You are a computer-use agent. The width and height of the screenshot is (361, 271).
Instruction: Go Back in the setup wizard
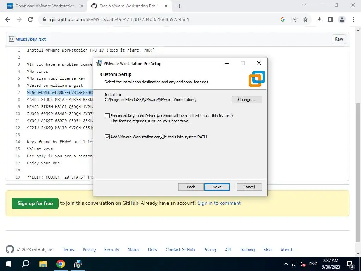(191, 187)
